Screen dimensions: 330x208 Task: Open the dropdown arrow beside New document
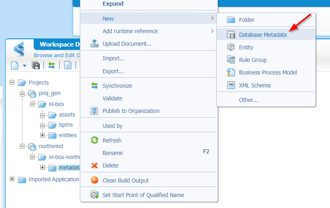[24, 66]
